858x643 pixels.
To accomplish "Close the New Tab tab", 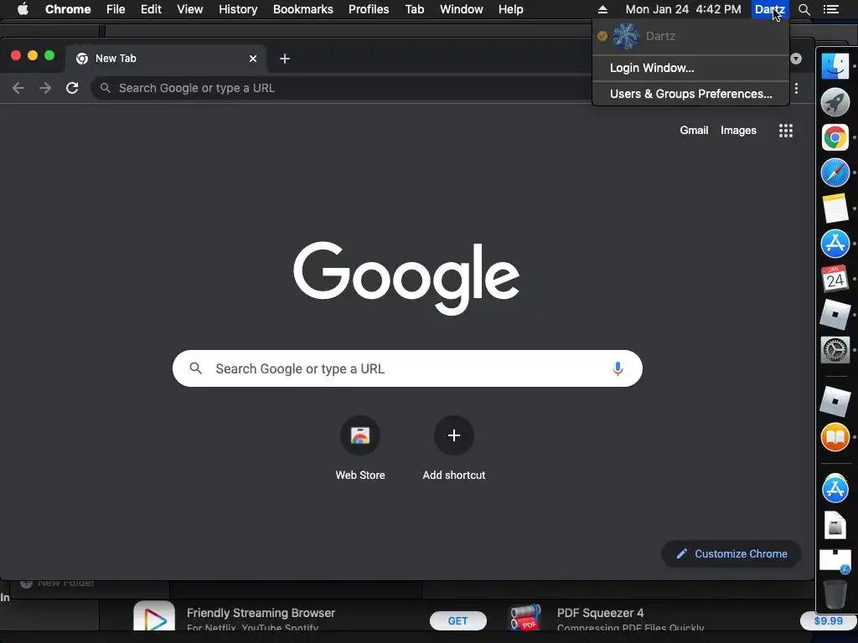I will pos(253,59).
